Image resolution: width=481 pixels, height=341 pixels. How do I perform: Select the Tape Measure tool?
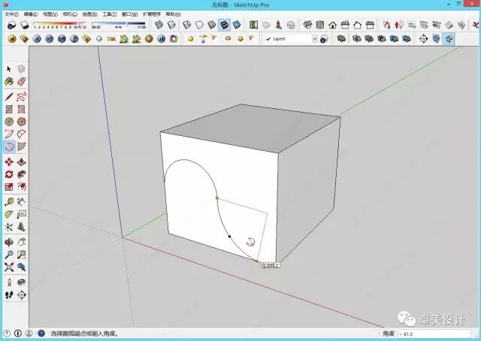[x=9, y=202]
